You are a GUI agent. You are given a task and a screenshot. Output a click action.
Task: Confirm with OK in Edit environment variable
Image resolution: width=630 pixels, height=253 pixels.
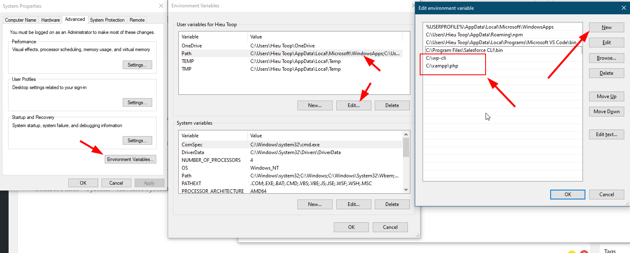pos(567,195)
